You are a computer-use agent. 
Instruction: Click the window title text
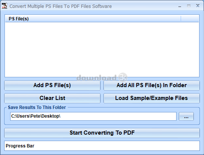(61, 6)
